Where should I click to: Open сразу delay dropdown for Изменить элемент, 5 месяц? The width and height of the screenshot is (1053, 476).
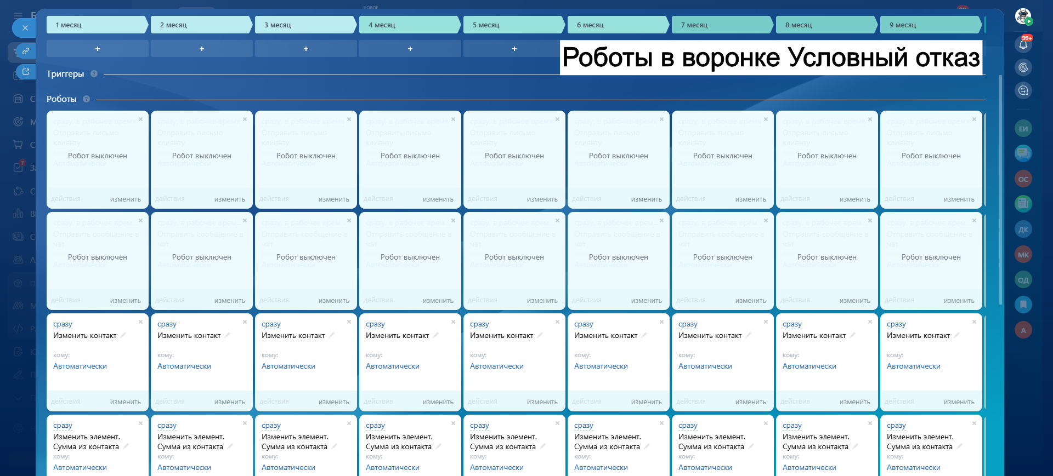479,426
